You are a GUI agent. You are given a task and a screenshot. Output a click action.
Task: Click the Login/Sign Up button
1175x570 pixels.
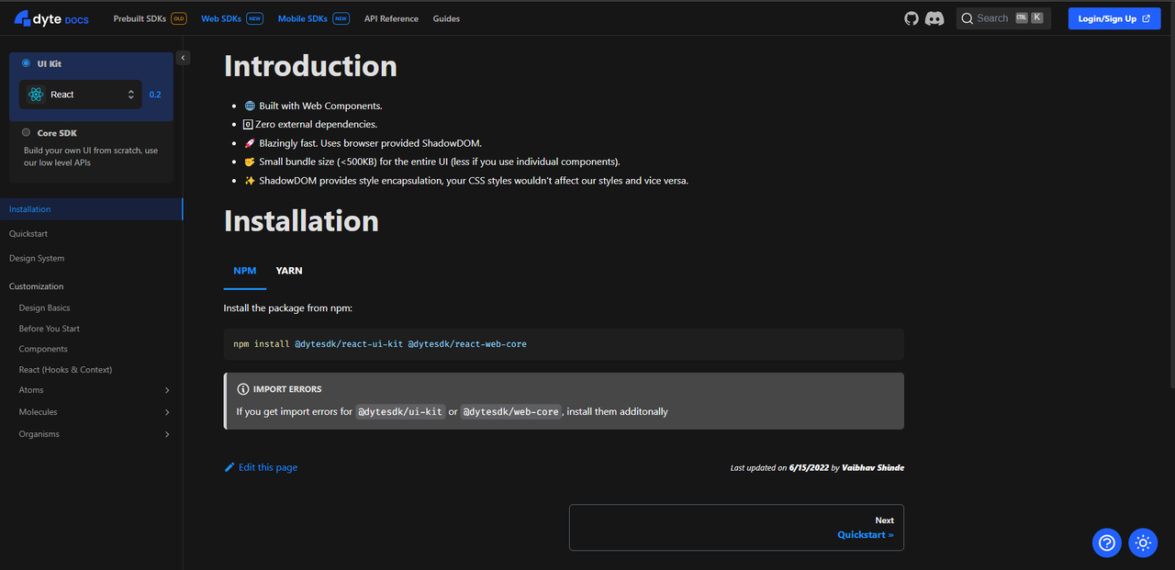coord(1114,18)
